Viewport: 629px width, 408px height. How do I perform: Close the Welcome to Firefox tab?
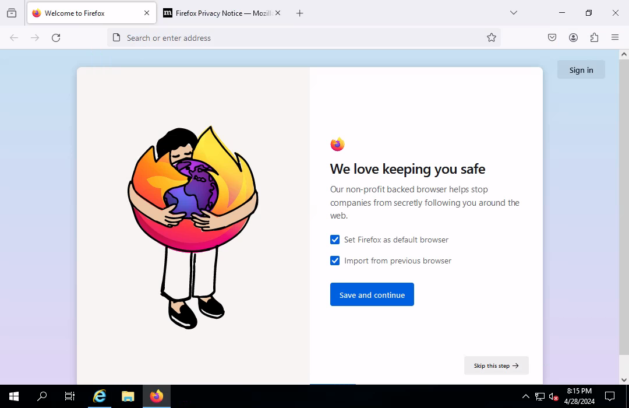click(147, 13)
